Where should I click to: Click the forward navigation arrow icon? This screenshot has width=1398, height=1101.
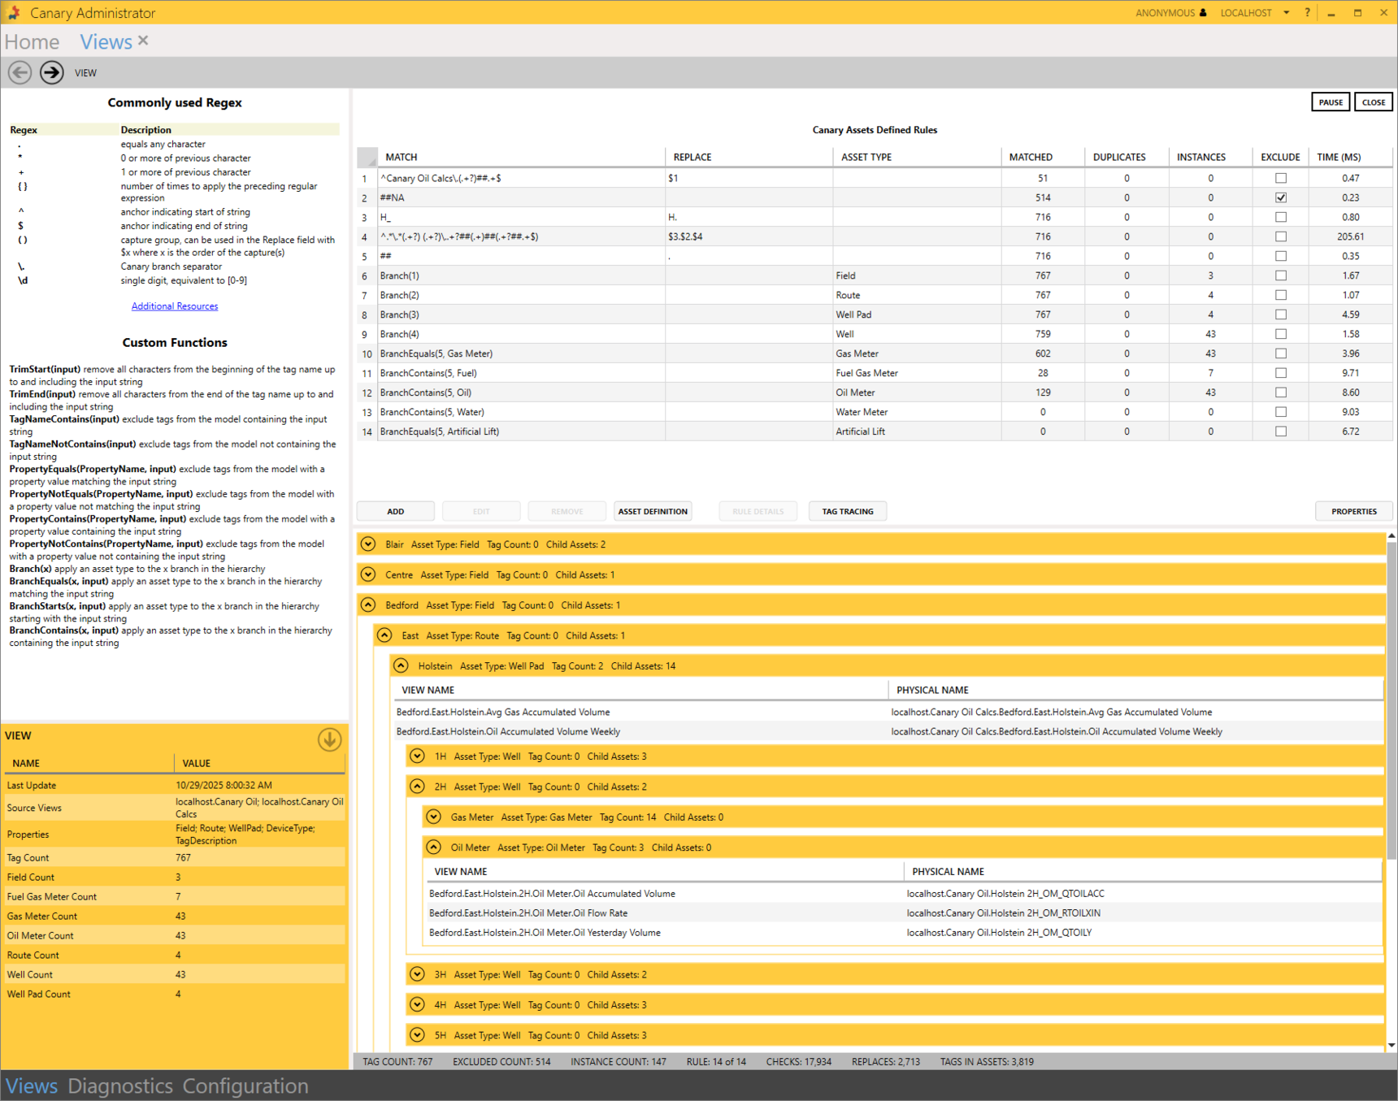point(52,72)
